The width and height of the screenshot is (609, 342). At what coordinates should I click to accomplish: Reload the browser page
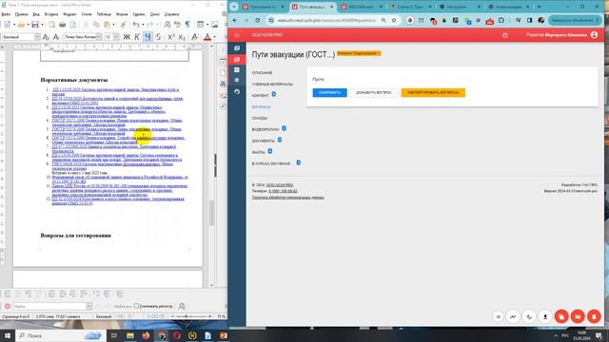(x=258, y=20)
